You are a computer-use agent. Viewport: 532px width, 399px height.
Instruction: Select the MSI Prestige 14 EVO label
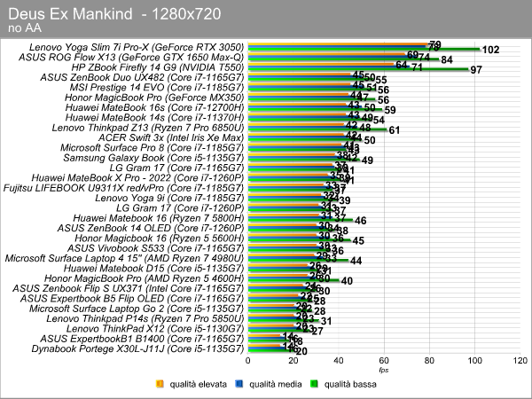point(157,88)
